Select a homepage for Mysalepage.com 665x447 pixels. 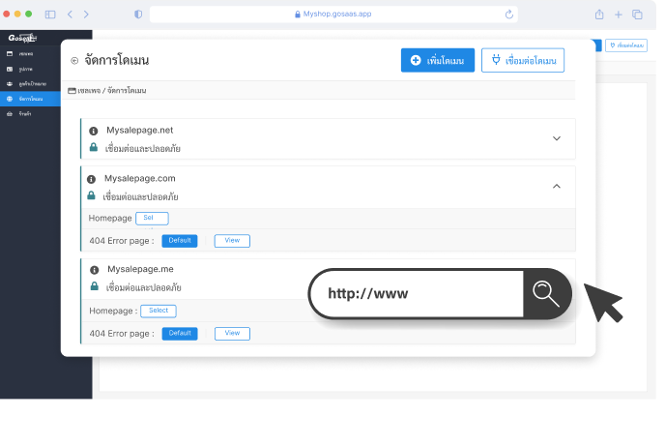[x=152, y=219]
